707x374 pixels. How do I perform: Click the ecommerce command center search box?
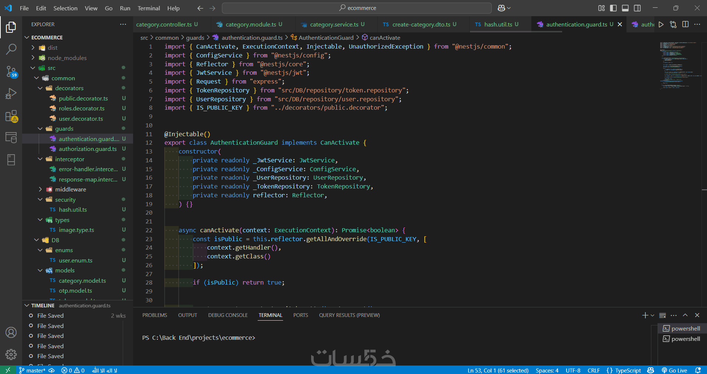[357, 8]
